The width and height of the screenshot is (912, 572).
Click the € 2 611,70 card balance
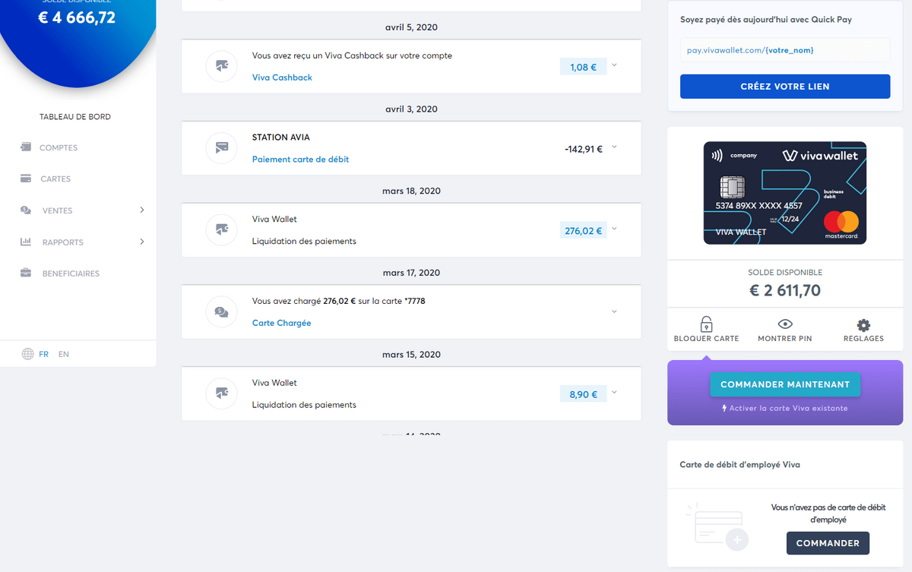point(785,290)
